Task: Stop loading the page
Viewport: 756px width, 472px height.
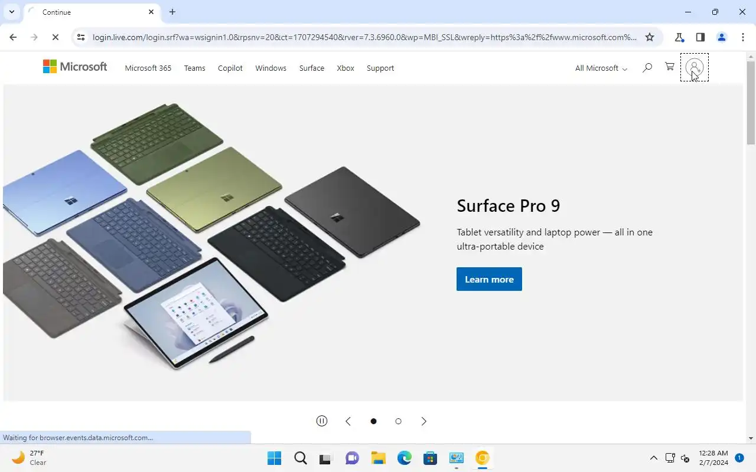Action: pos(55,37)
